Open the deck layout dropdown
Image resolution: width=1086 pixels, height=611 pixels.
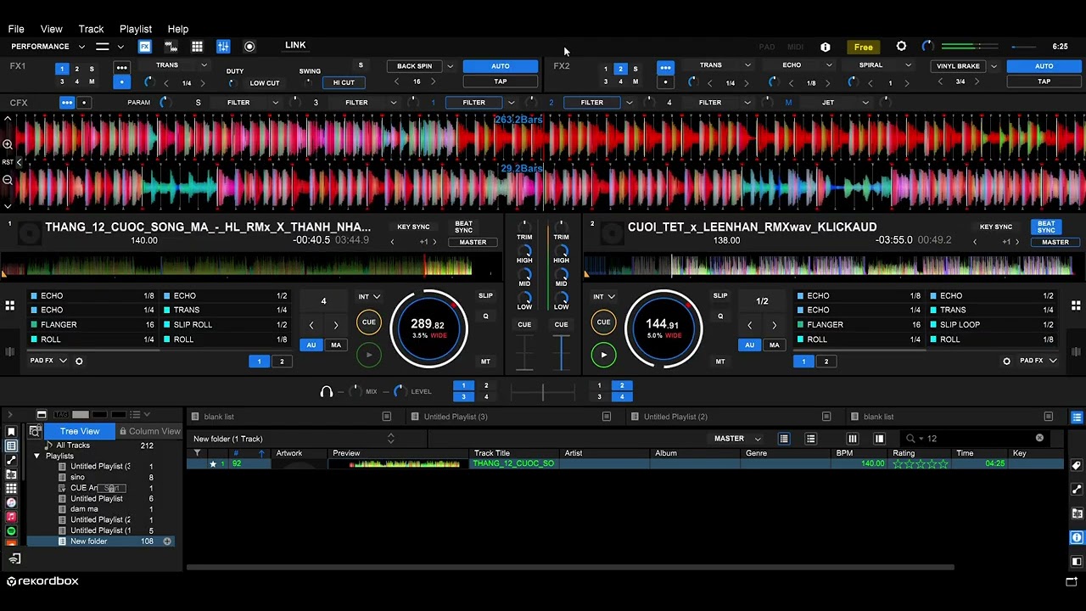[x=109, y=47]
